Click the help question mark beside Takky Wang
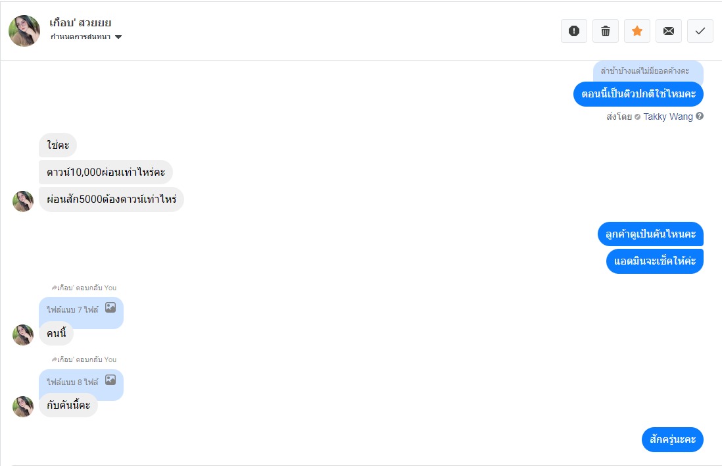722x466 pixels. click(700, 116)
